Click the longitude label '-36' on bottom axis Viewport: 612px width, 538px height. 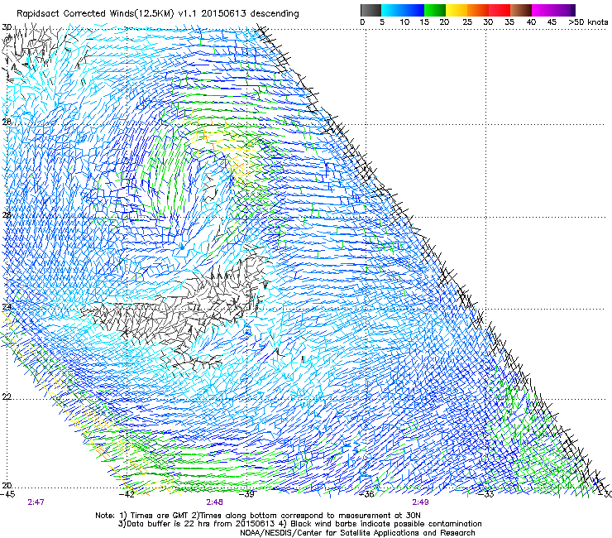366,494
